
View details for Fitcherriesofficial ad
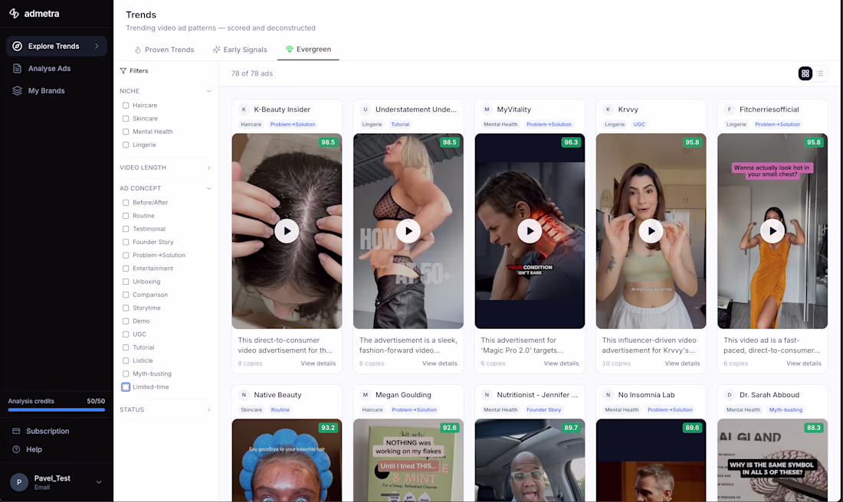pos(804,363)
